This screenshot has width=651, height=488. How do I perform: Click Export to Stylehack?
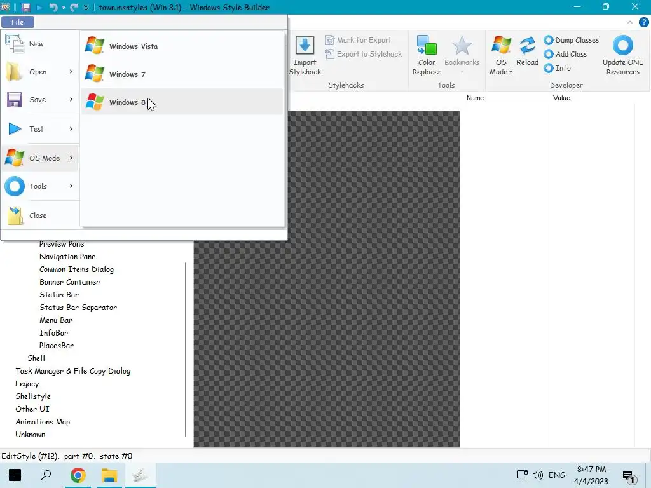coord(364,54)
